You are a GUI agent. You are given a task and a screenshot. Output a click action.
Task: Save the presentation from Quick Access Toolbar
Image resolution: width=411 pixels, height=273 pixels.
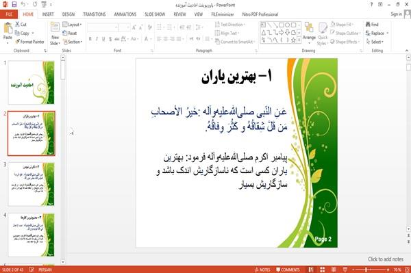click(14, 4)
